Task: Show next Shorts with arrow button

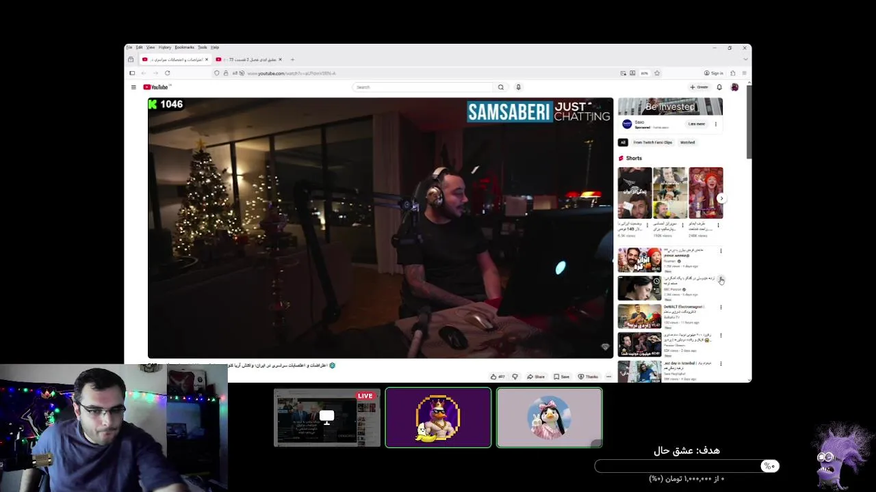Action: pos(721,198)
